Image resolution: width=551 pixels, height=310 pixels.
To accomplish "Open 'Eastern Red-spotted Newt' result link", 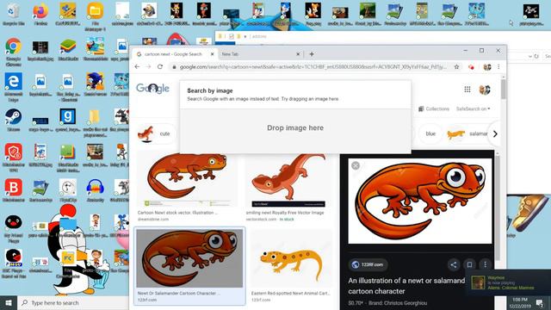I will 290,293.
